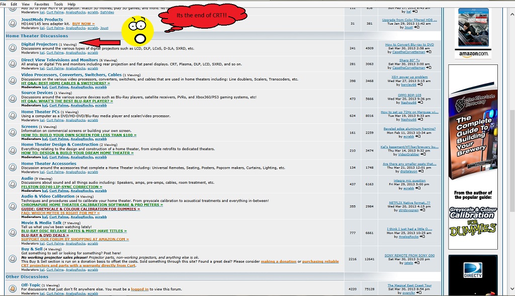Open last post 'OPPO BDP-105' thread
This screenshot has width=515, height=296.
pos(409,95)
